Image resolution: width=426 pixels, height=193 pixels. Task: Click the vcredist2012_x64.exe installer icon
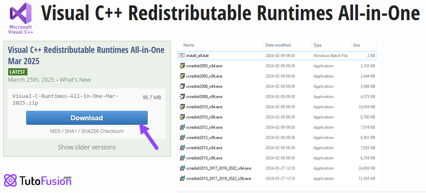coord(182,127)
